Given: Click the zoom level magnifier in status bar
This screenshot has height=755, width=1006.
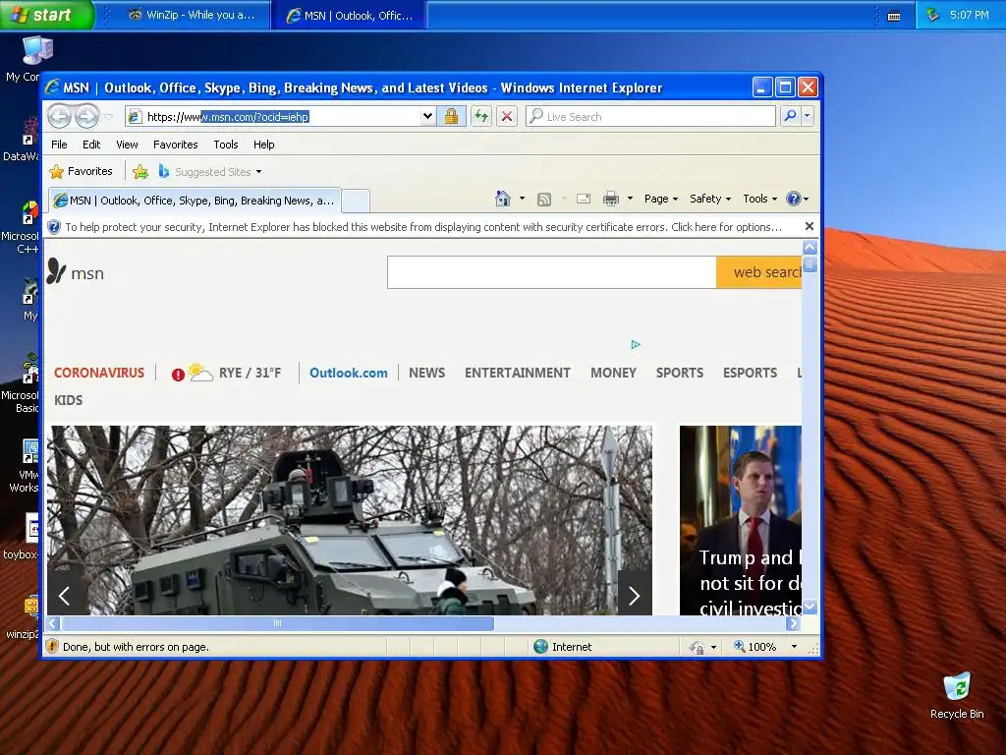Looking at the screenshot, I should pos(739,647).
